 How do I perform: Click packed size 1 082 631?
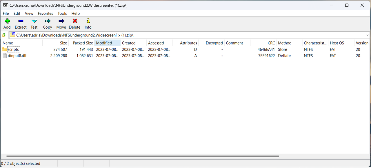(x=85, y=56)
